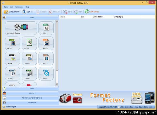Sort by the Source column header

tap(69, 17)
